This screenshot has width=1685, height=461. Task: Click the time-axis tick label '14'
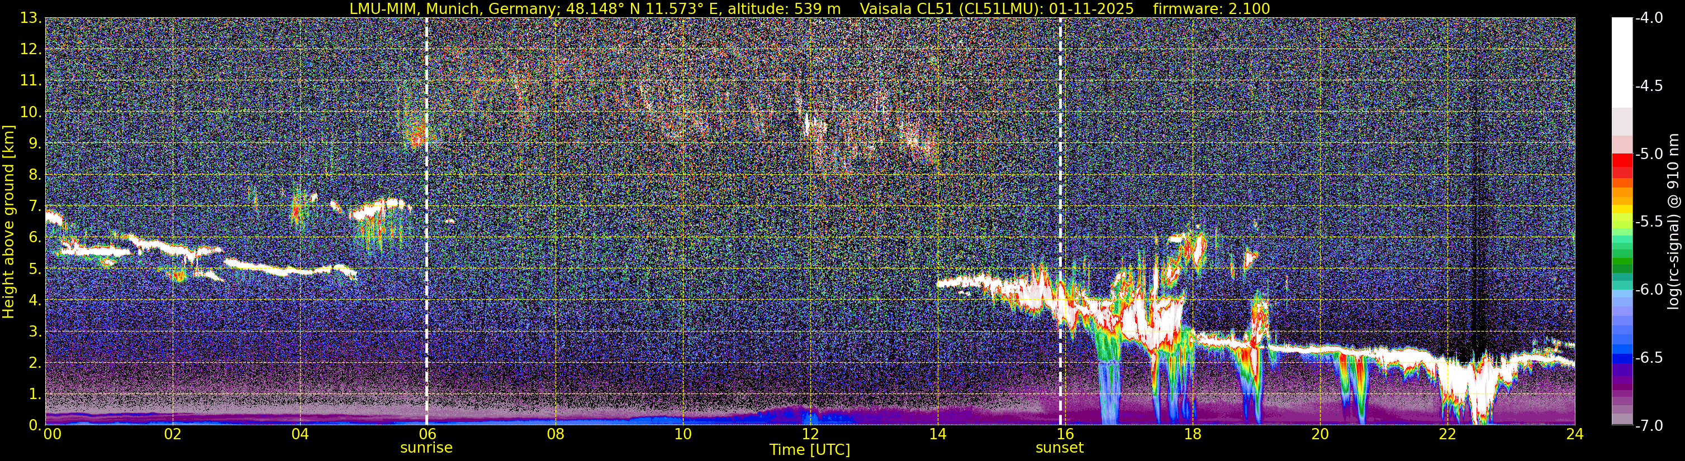(938, 434)
